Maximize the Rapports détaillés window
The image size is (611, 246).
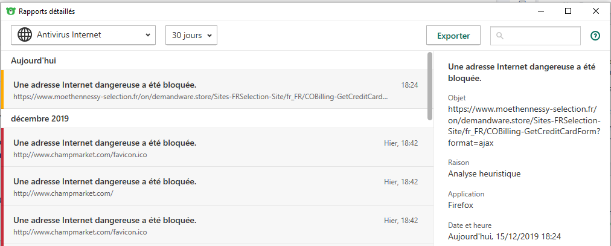568,11
